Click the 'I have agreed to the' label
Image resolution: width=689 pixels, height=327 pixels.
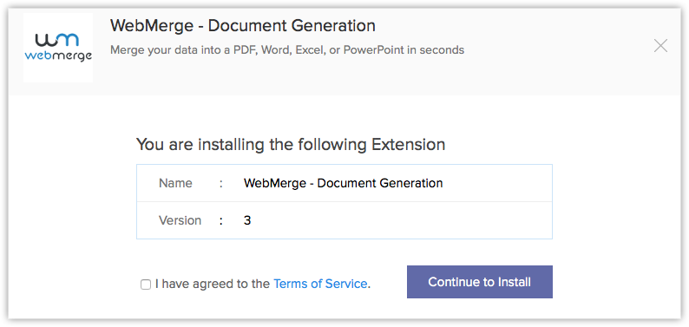213,284
